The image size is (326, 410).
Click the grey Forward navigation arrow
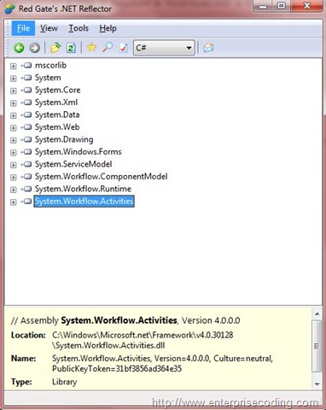pos(35,48)
